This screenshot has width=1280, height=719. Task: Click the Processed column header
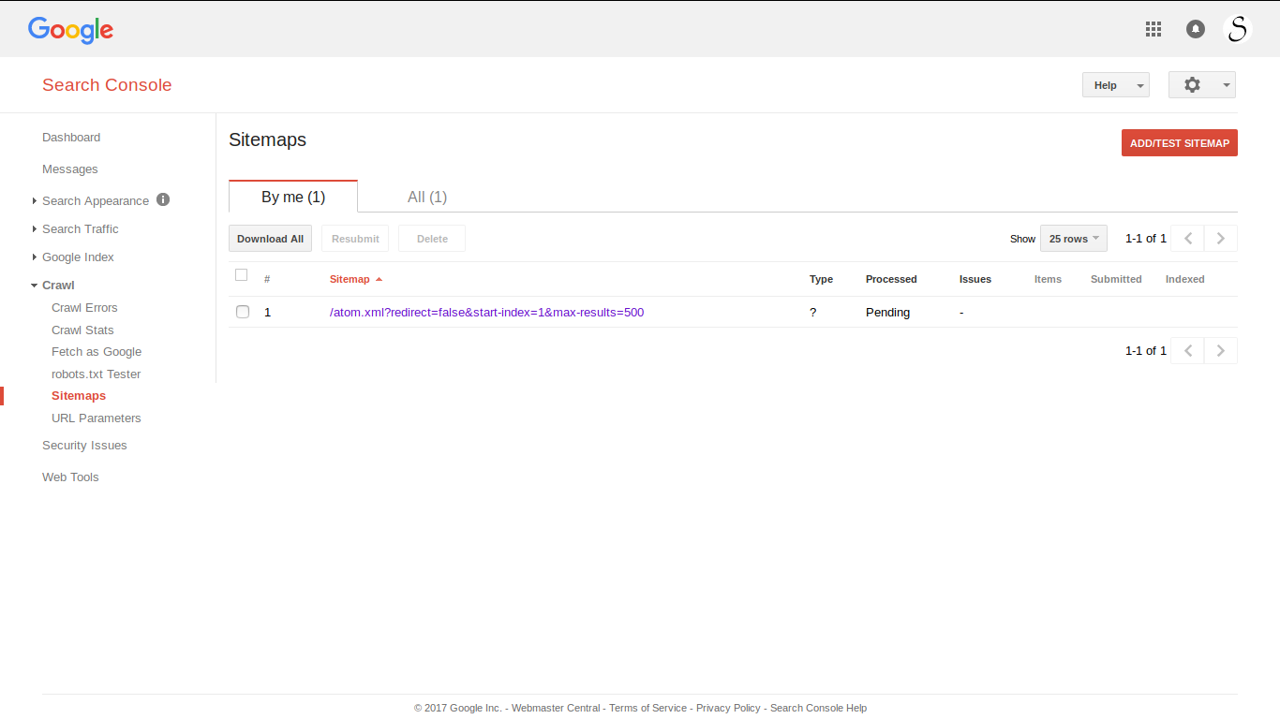click(x=891, y=279)
